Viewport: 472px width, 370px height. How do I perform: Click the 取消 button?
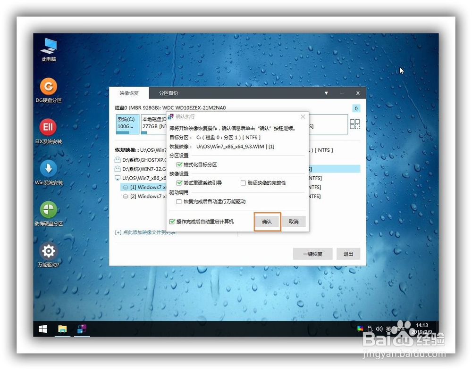294,222
